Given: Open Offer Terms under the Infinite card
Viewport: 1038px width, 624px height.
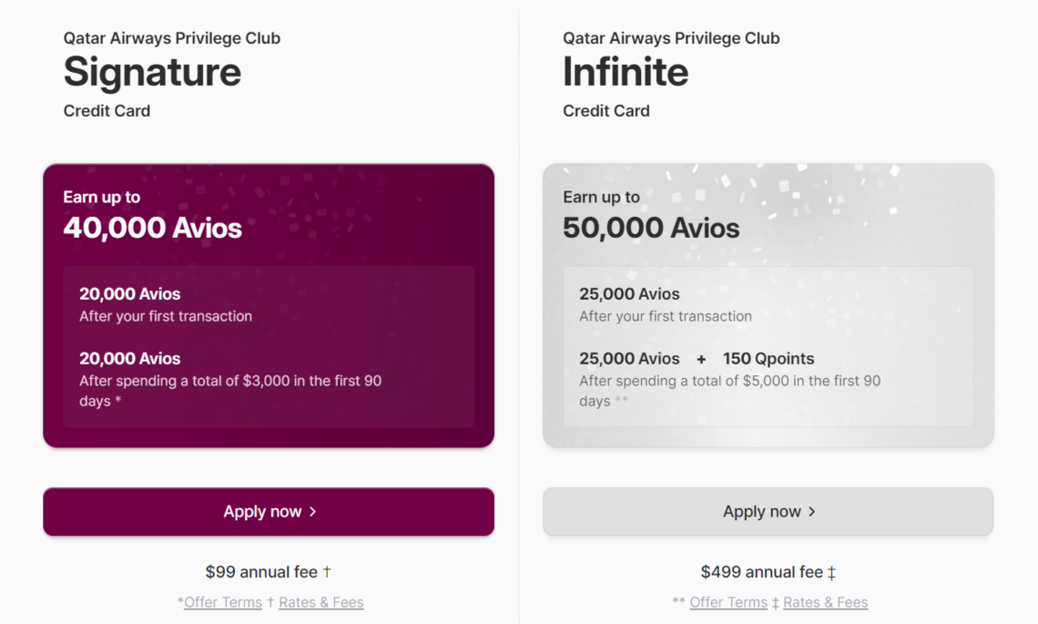Looking at the screenshot, I should pos(728,602).
